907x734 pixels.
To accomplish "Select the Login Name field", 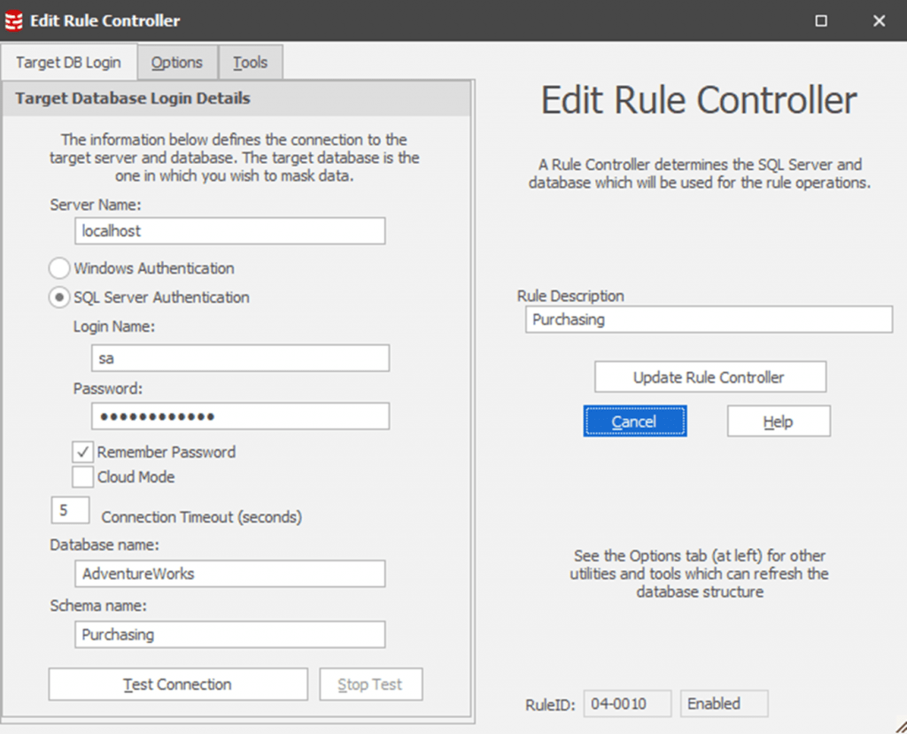I will tap(239, 358).
